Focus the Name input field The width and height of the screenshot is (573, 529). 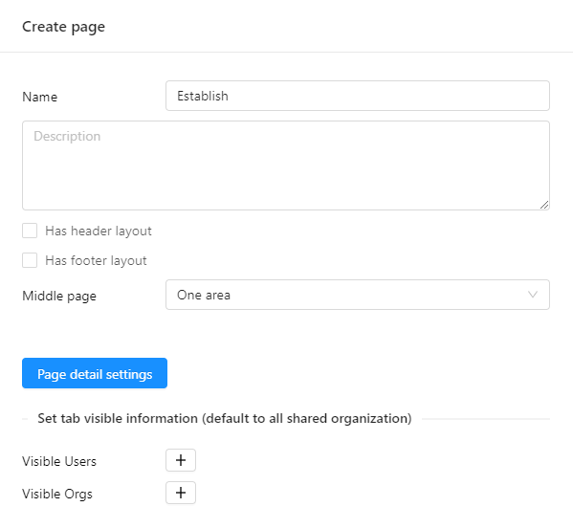click(358, 96)
